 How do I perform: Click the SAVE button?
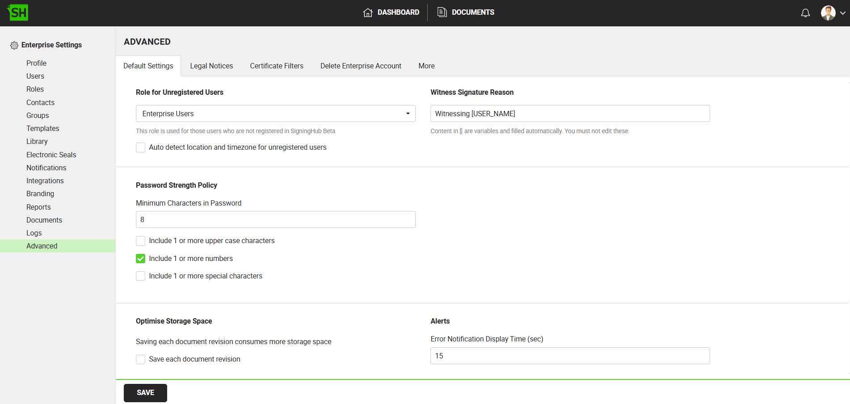tap(145, 393)
